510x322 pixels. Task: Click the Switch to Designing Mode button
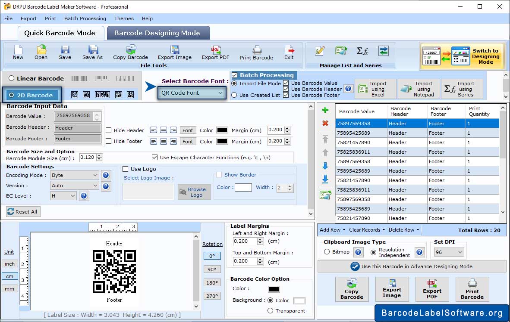click(x=463, y=56)
